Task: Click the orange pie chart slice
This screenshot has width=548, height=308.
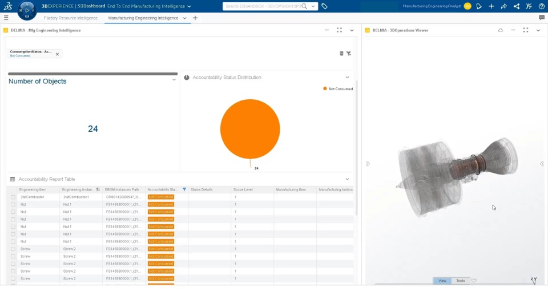Action: 250,129
